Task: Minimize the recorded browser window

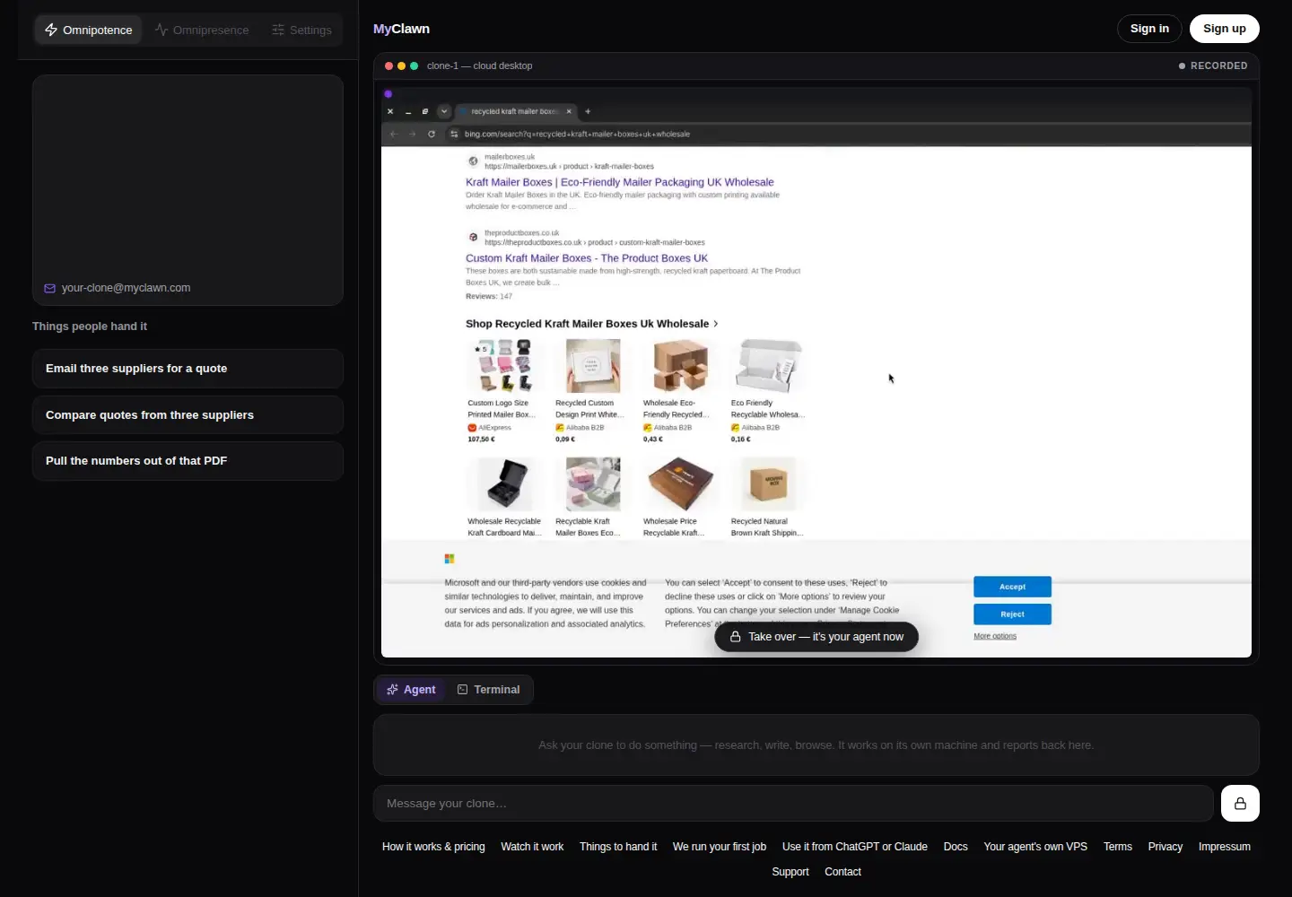Action: (408, 111)
